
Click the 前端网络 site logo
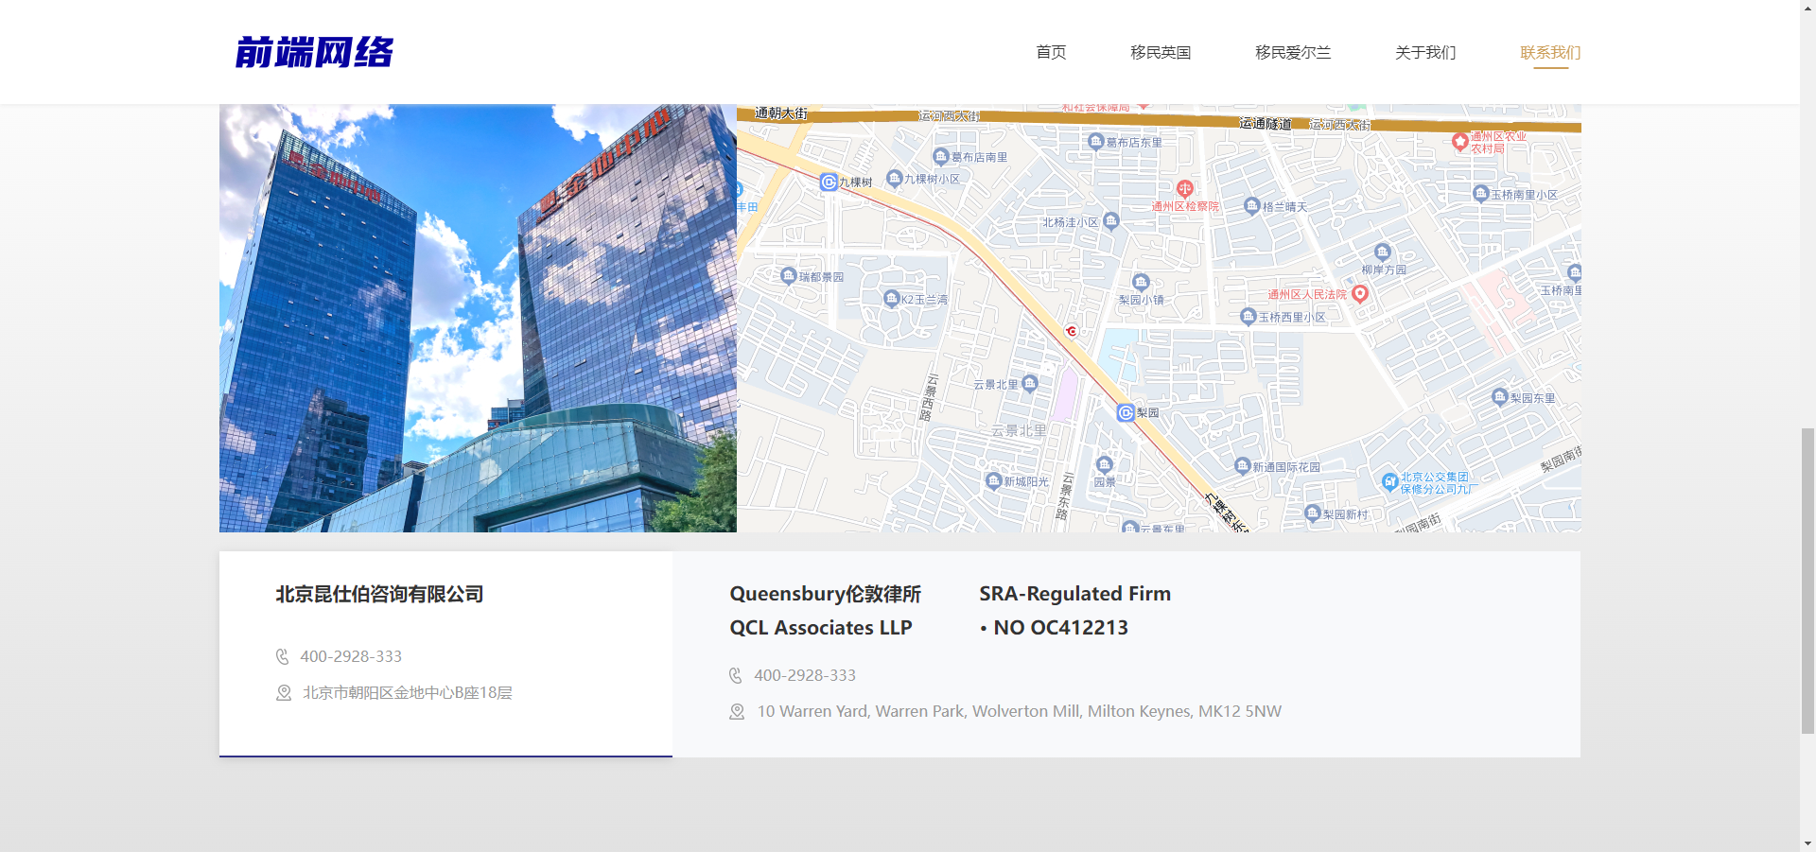(x=314, y=52)
